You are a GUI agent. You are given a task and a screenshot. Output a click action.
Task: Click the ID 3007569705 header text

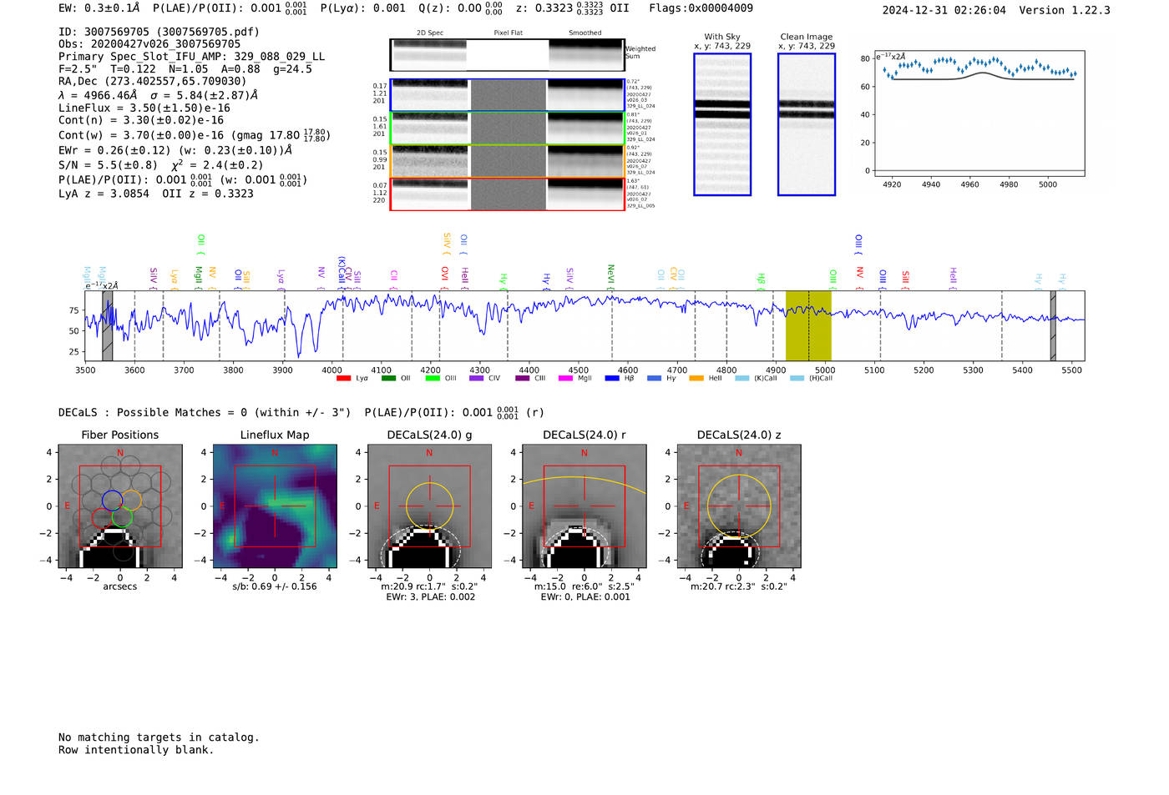tap(159, 32)
